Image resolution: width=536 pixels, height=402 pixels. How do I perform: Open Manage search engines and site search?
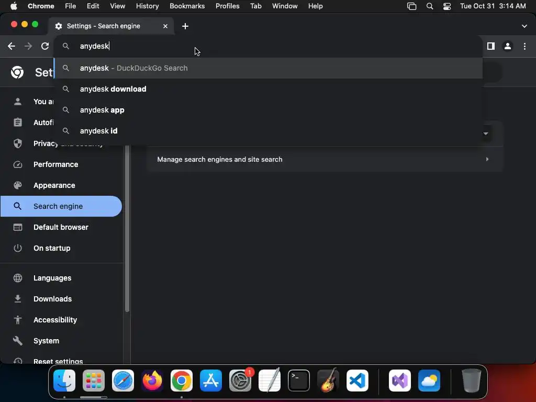325,159
